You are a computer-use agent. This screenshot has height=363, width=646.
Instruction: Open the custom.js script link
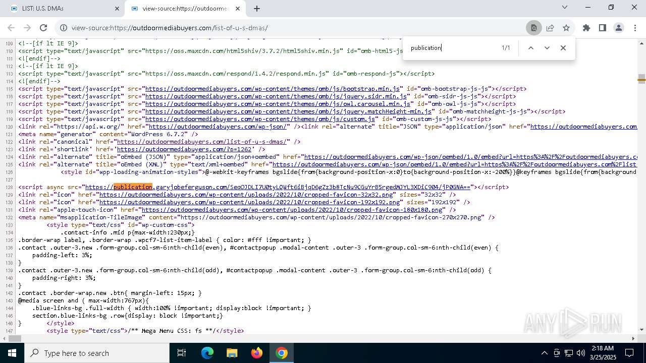point(260,119)
